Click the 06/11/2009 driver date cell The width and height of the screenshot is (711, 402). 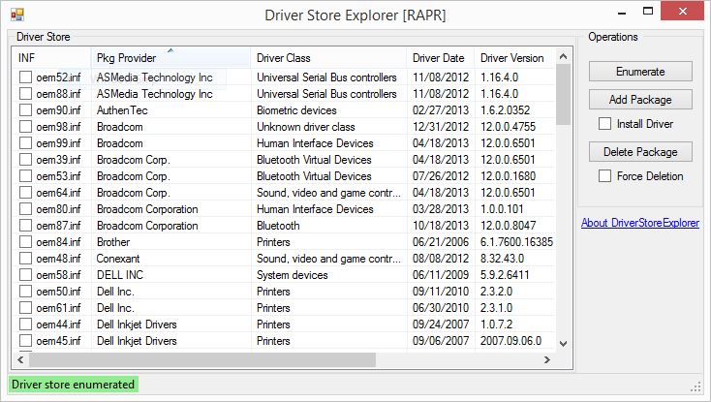pos(441,275)
